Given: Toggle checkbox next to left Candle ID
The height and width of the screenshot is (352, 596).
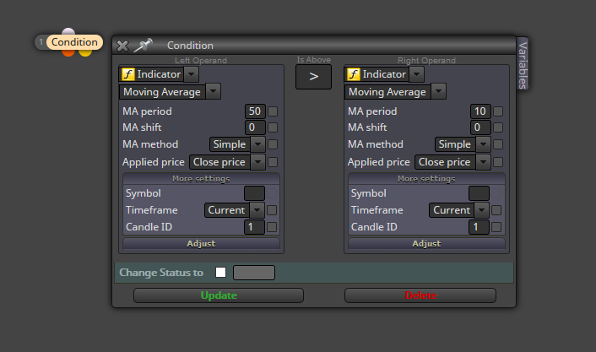Looking at the screenshot, I should tap(272, 227).
